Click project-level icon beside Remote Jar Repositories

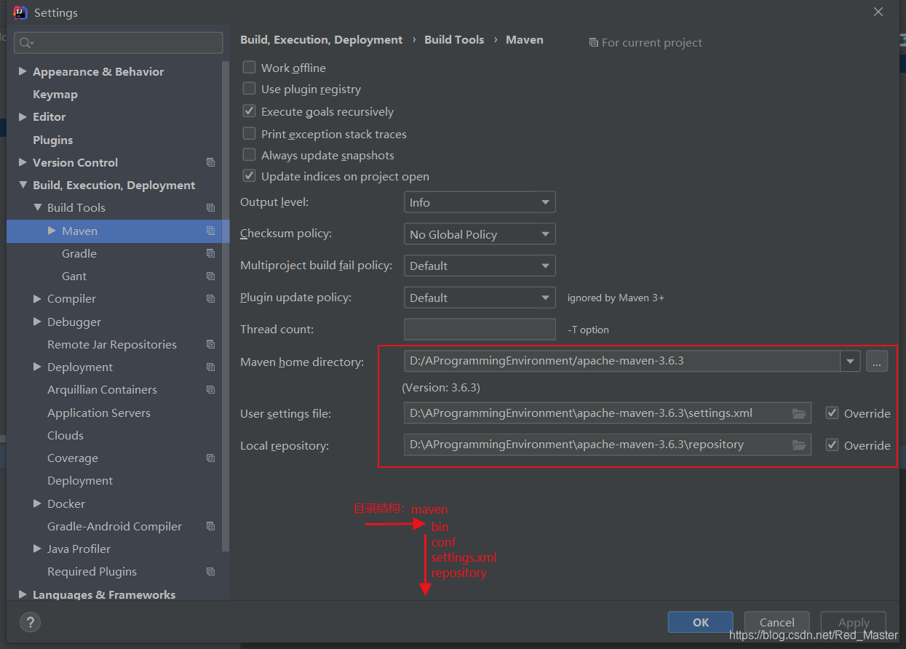(x=210, y=344)
